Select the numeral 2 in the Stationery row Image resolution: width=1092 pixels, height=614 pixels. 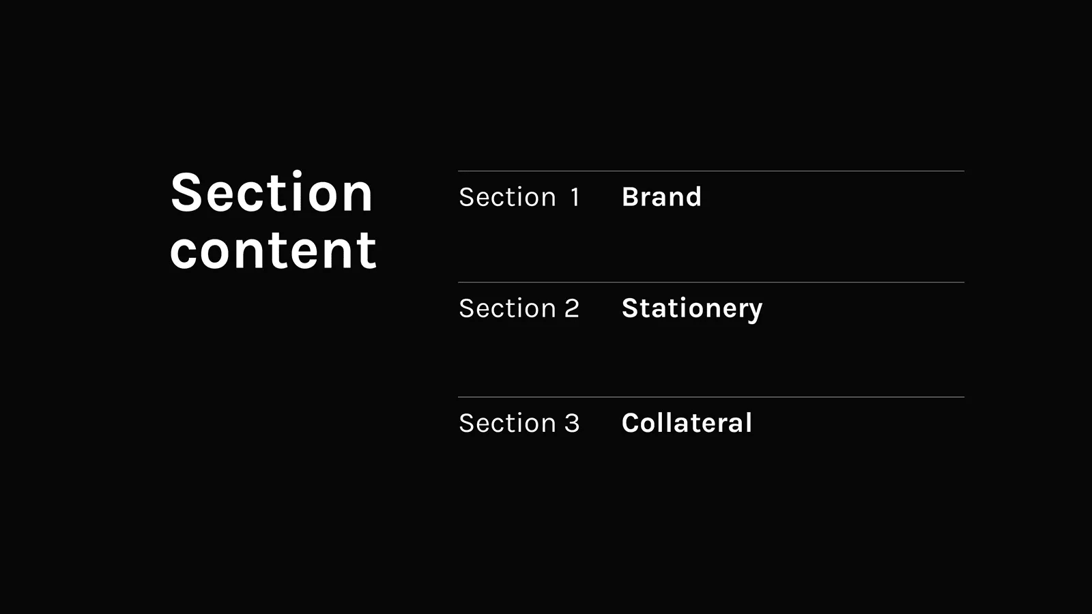[572, 308]
